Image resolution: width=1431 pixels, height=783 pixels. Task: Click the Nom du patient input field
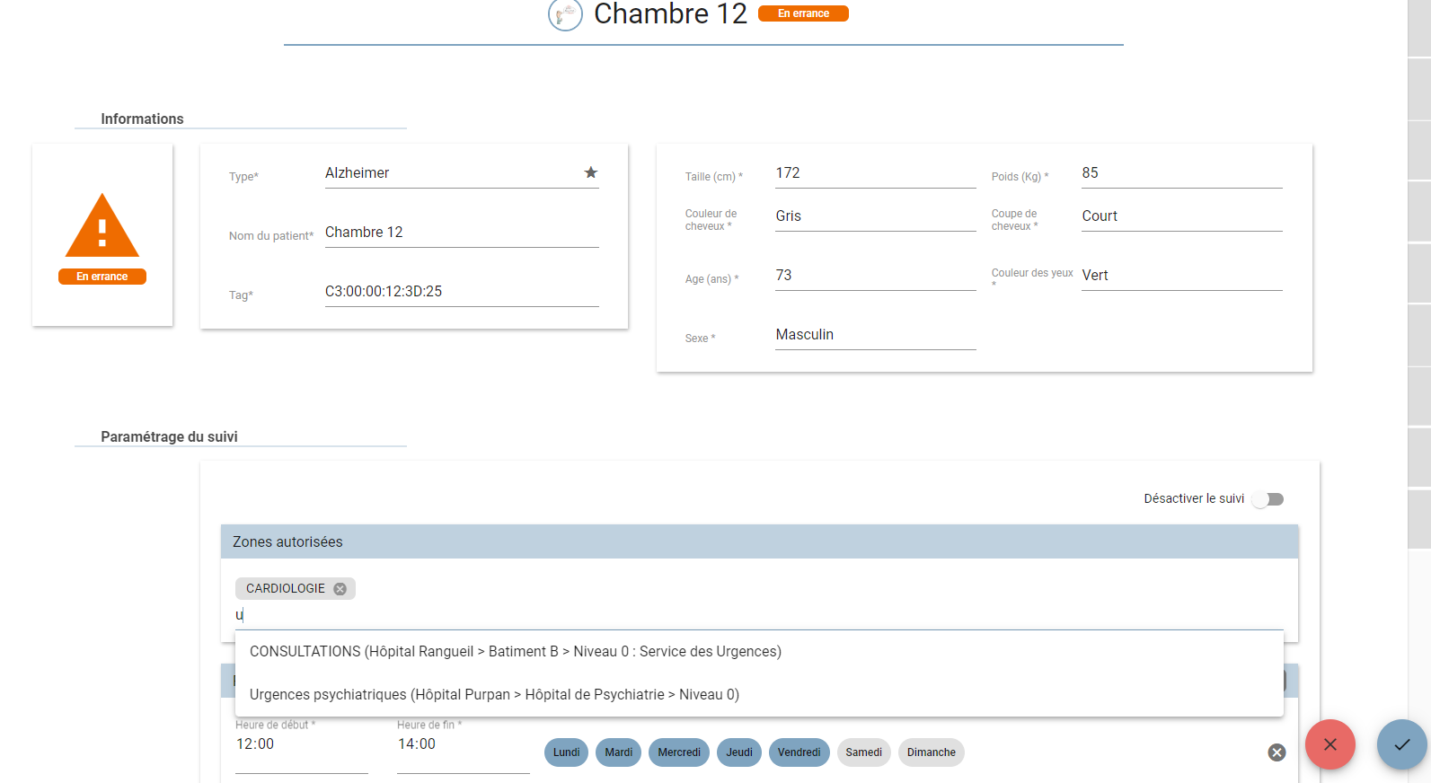click(x=462, y=233)
